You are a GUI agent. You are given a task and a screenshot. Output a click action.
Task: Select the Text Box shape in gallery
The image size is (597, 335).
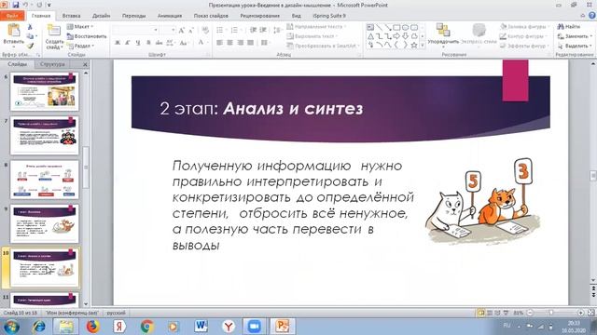click(x=370, y=27)
